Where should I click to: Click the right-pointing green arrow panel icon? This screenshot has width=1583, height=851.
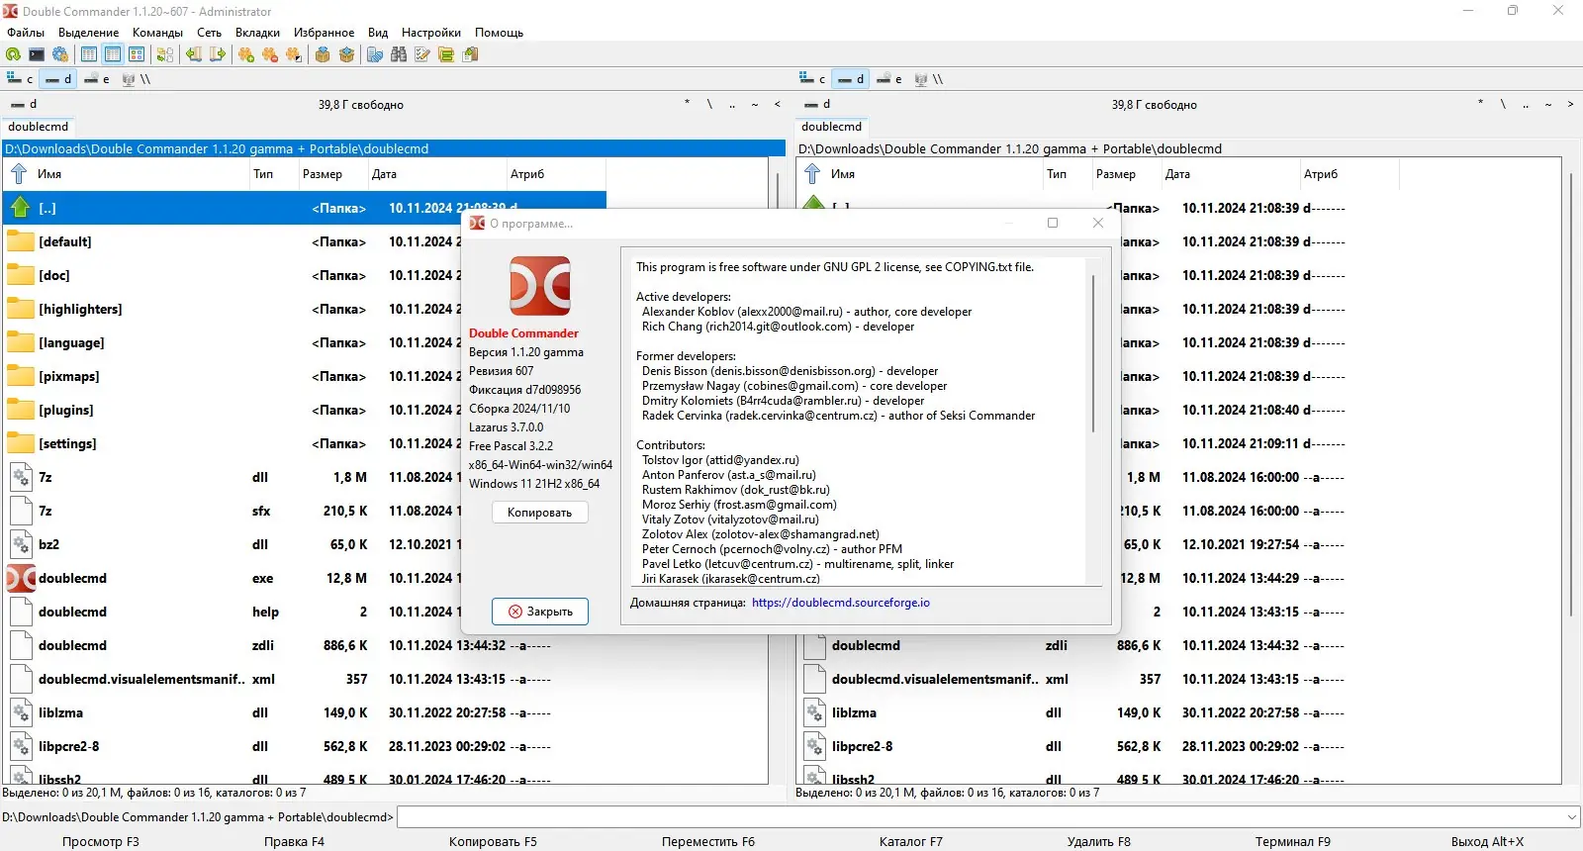(218, 54)
